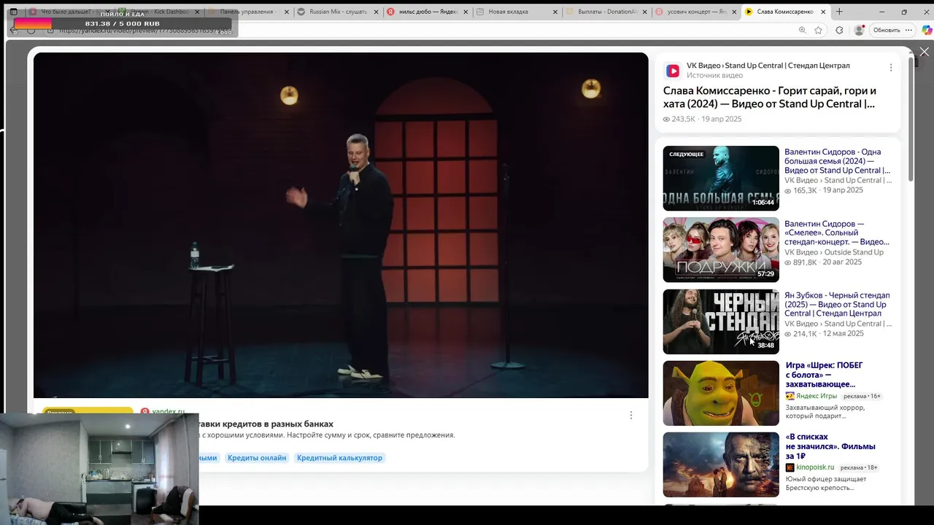Close the Слава Комиссаренко tab
The image size is (934, 525).
pos(823,12)
